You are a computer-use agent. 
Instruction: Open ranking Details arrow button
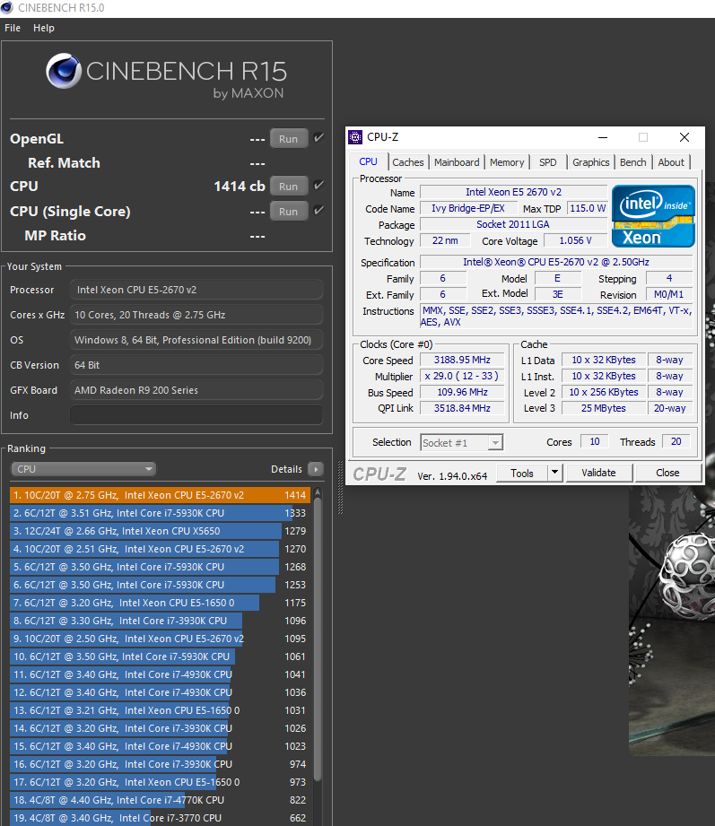(315, 469)
